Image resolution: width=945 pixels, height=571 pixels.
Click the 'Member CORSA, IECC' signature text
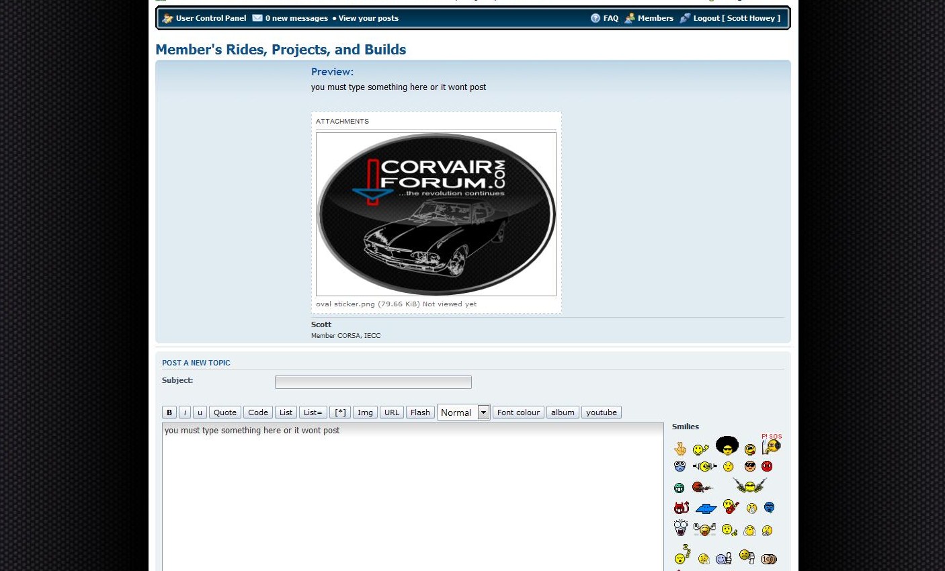point(345,336)
